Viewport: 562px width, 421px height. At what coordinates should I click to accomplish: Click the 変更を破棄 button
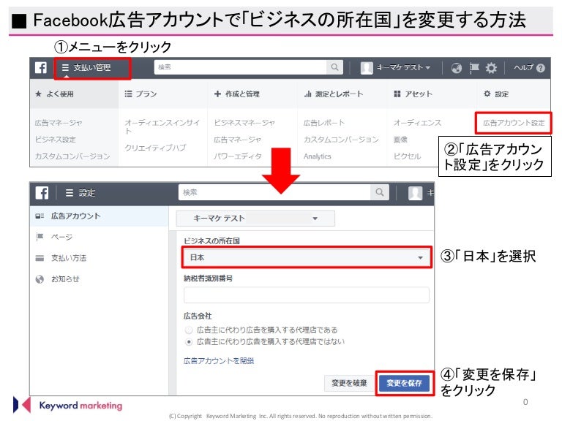tap(348, 383)
